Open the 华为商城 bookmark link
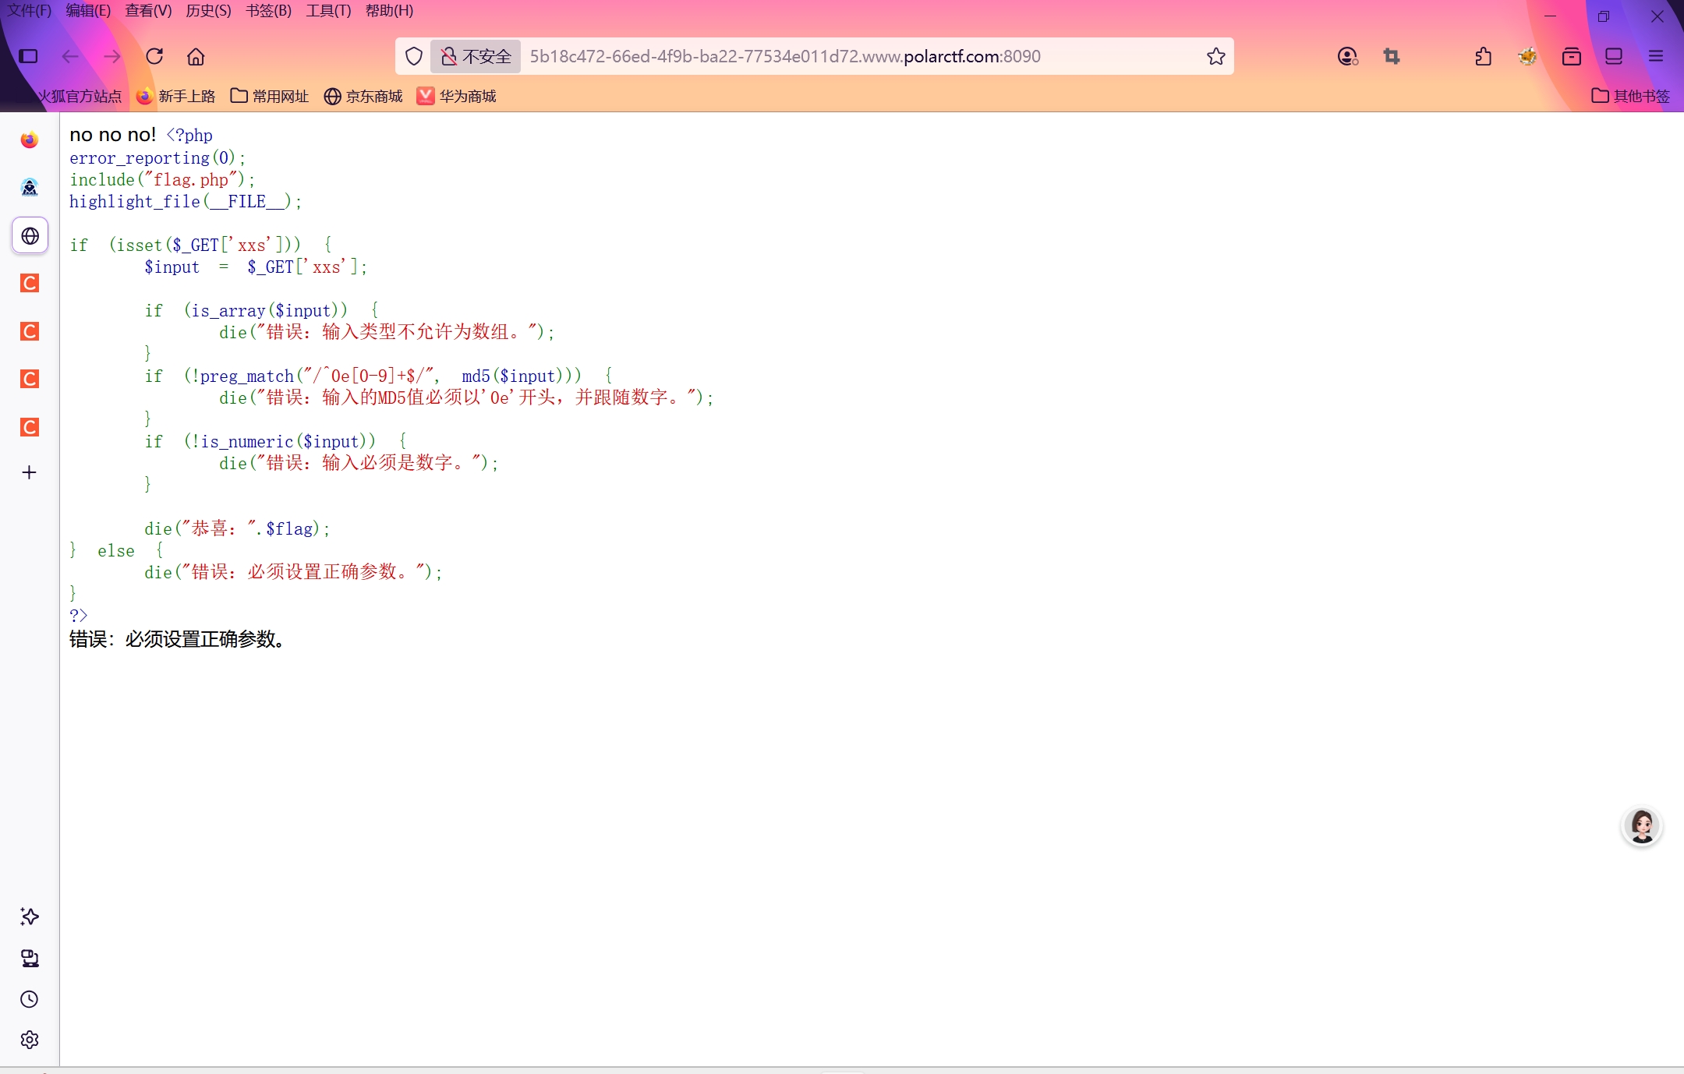The width and height of the screenshot is (1684, 1074). point(457,96)
